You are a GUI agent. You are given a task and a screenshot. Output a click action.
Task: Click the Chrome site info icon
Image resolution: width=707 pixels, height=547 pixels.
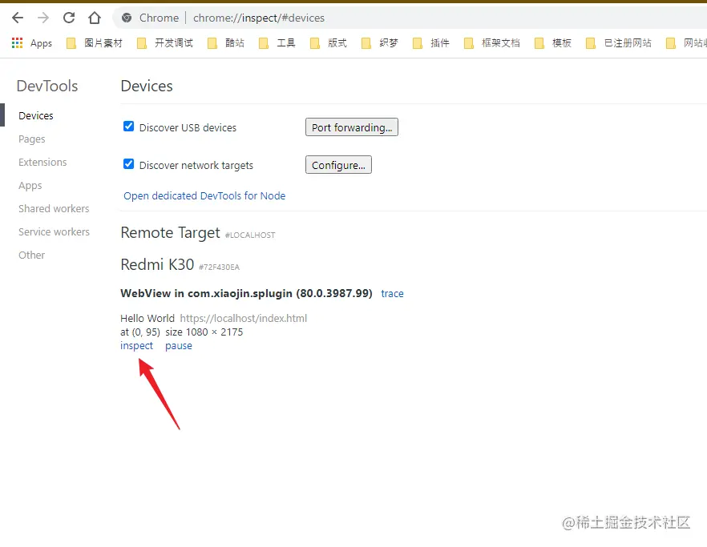point(127,18)
